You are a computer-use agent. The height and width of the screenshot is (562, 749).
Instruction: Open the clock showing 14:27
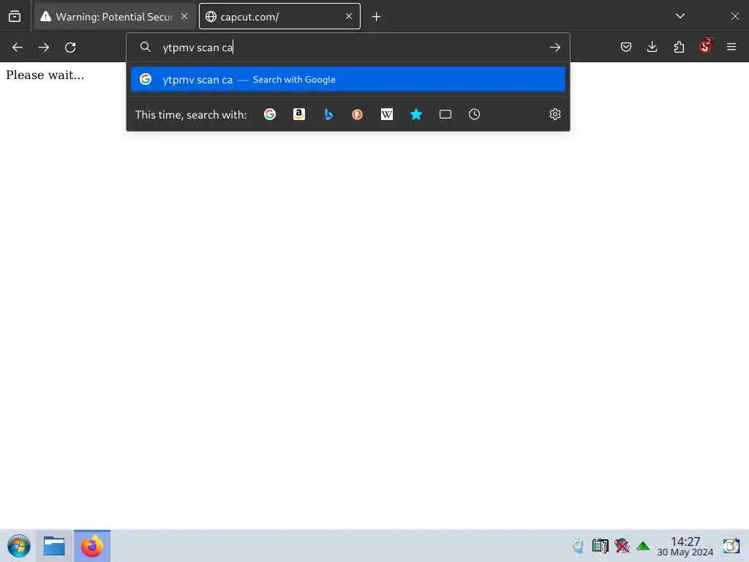pyautogui.click(x=685, y=547)
